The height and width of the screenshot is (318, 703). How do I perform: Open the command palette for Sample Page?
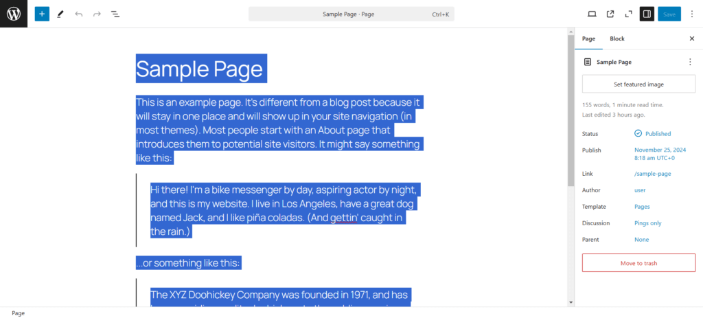point(351,14)
